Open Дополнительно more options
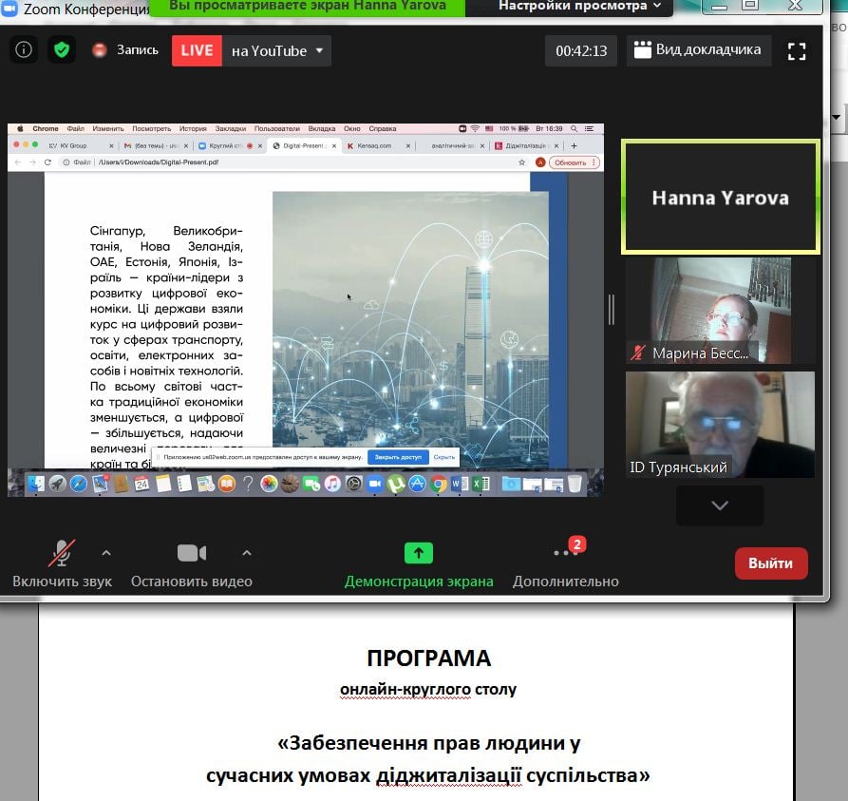 (565, 553)
